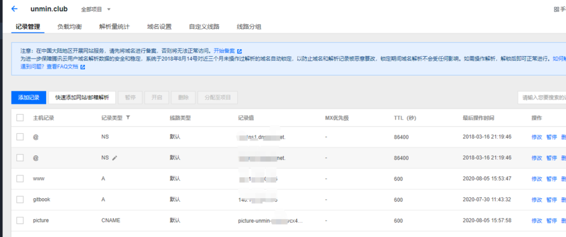Click the gitbook host record cell

tap(41, 200)
